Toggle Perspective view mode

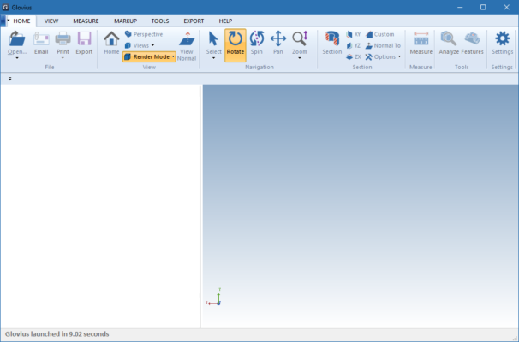click(144, 34)
